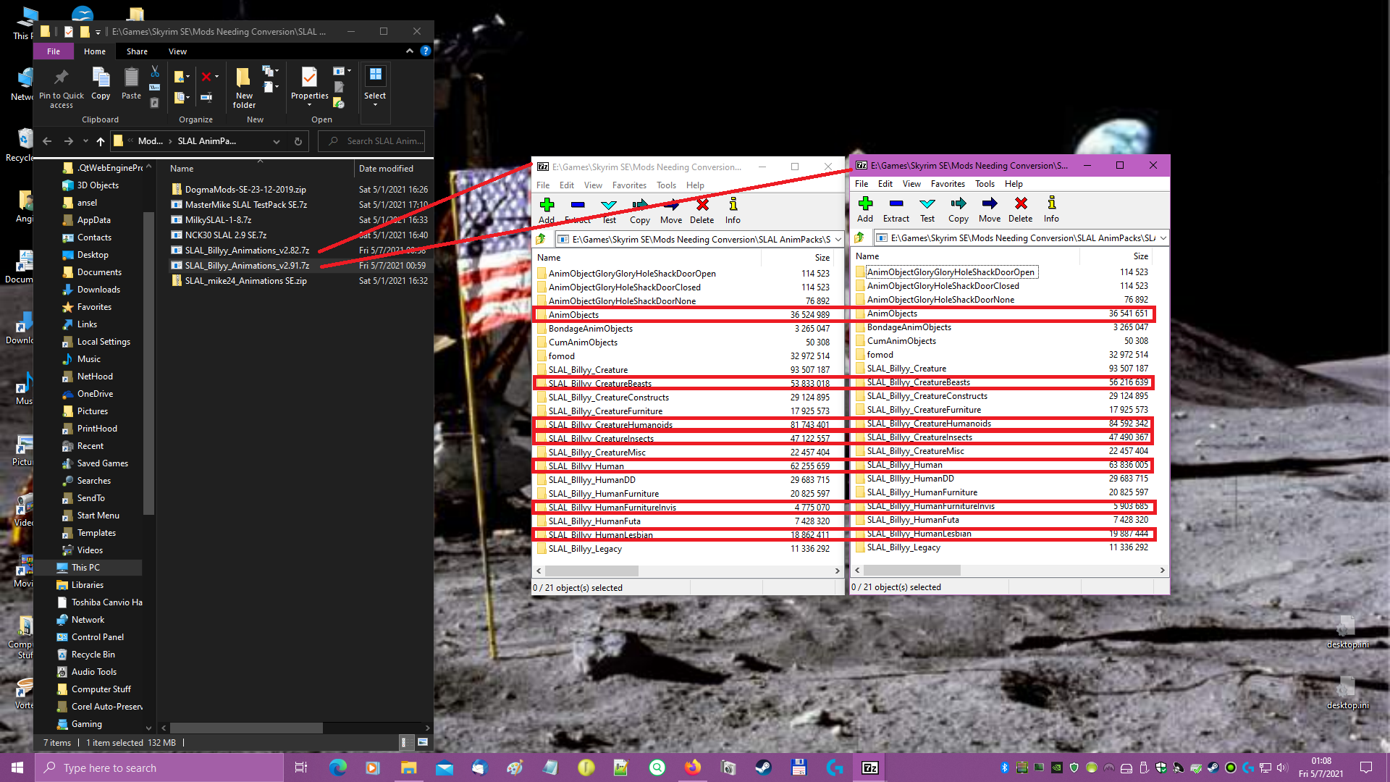The image size is (1390, 782).
Task: Click Info in left 7-Zip window
Action: coord(733,211)
